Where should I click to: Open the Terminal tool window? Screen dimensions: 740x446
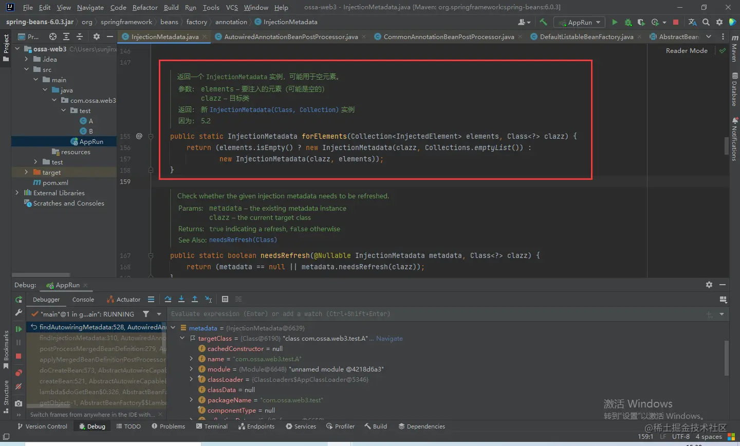coord(212,426)
